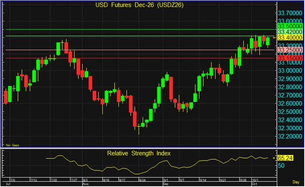This screenshot has height=187, width=305.
Task: Click the 33.50000 green price level label
Action: pos(290,26)
